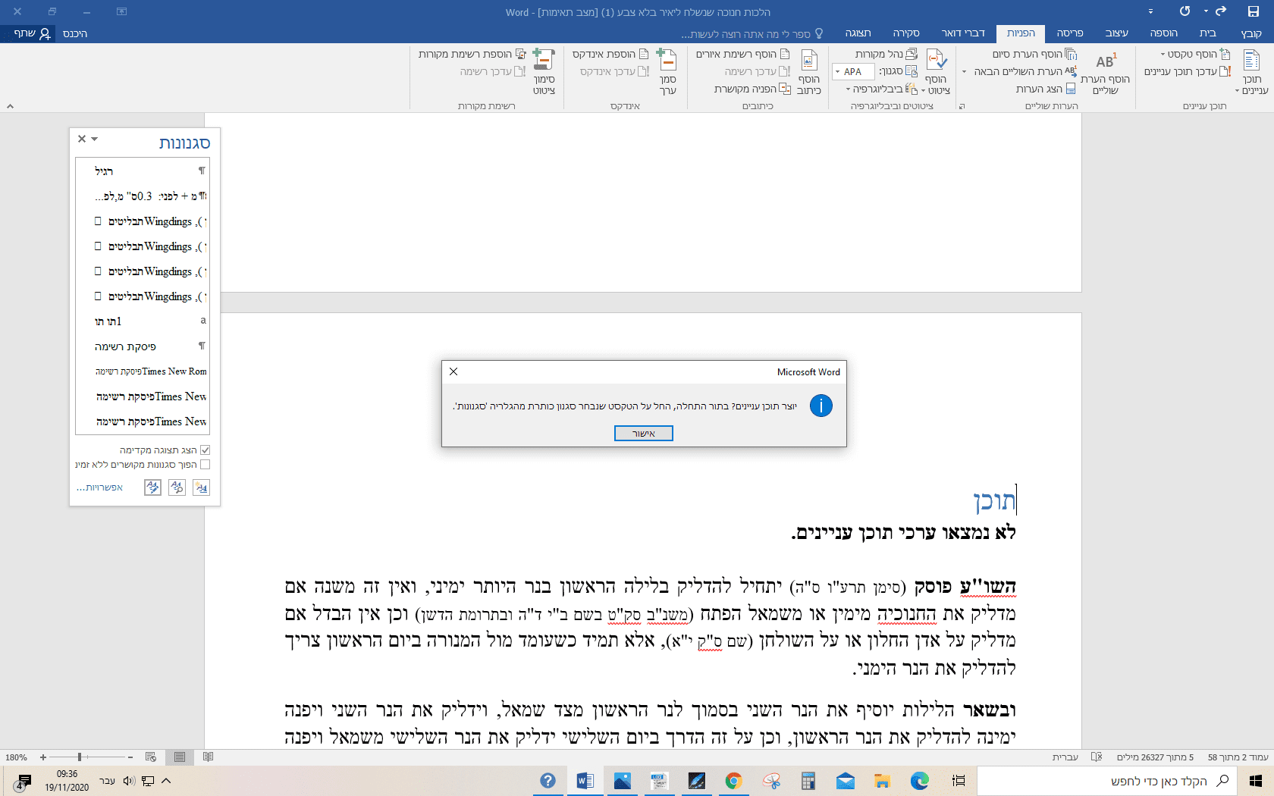This screenshot has height=796, width=1274.
Task: Toggle Disable Linked Styles checkbox
Action: [205, 465]
